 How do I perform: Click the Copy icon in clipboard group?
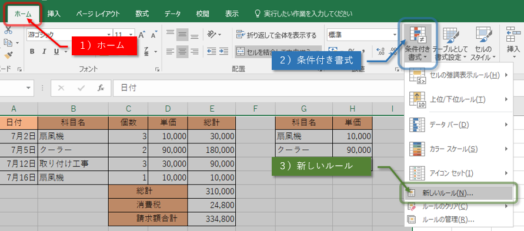coord(8,43)
